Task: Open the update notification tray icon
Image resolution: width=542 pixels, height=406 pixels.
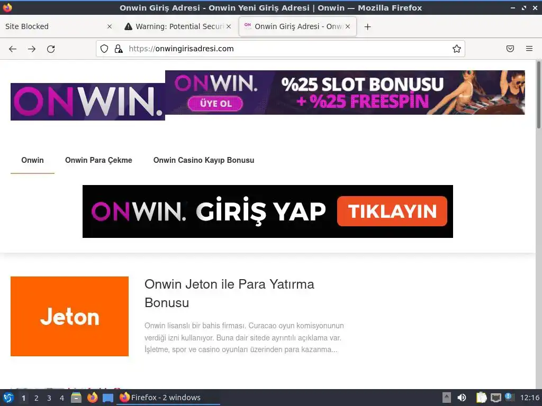Action: [x=509, y=397]
